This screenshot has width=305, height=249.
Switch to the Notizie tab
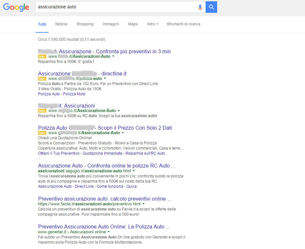pos(61,24)
